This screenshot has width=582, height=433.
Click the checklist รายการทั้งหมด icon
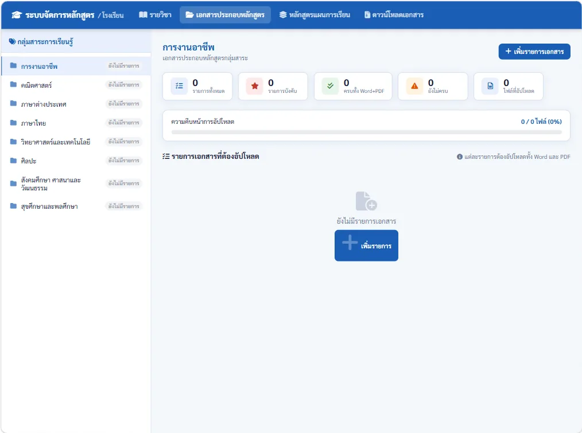point(179,86)
